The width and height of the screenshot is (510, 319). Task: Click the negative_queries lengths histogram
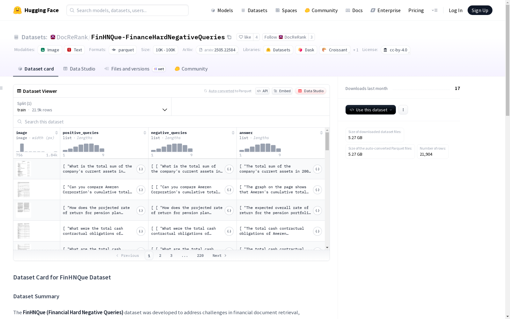coord(172,147)
